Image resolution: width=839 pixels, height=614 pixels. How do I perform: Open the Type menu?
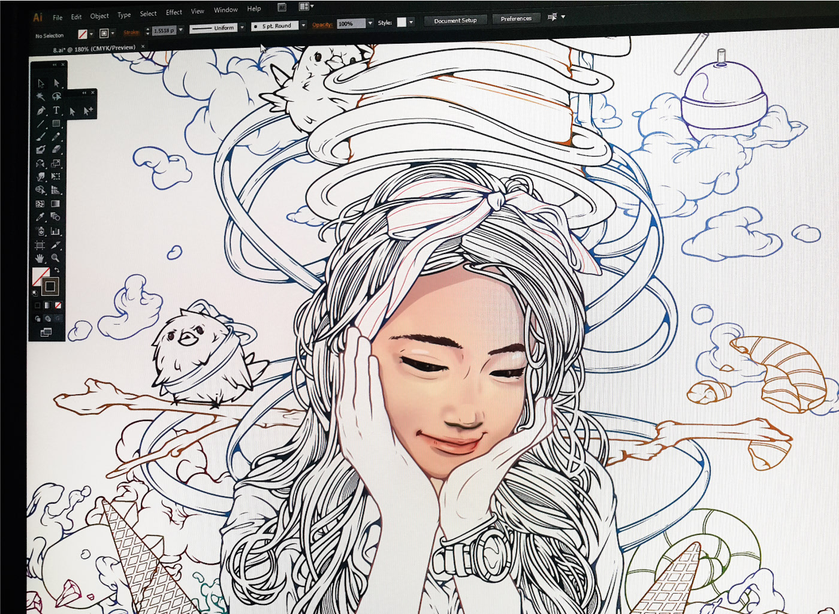coord(124,15)
